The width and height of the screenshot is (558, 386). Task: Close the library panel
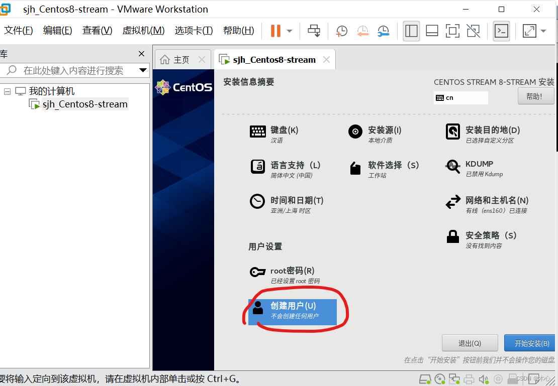141,54
